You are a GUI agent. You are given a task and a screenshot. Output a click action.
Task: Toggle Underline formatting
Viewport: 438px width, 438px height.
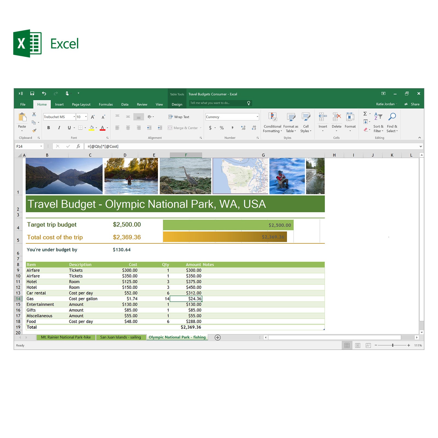(69, 128)
